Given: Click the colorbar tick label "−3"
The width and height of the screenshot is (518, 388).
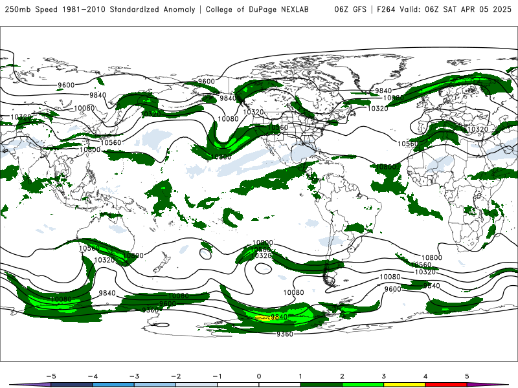Looking at the screenshot, I should pyautogui.click(x=134, y=376).
